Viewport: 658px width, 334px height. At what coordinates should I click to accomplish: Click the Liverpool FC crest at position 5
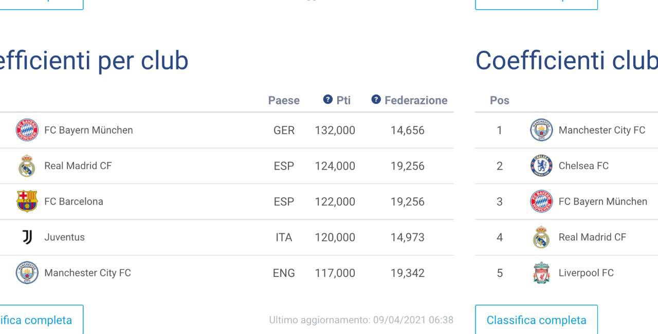click(x=541, y=273)
